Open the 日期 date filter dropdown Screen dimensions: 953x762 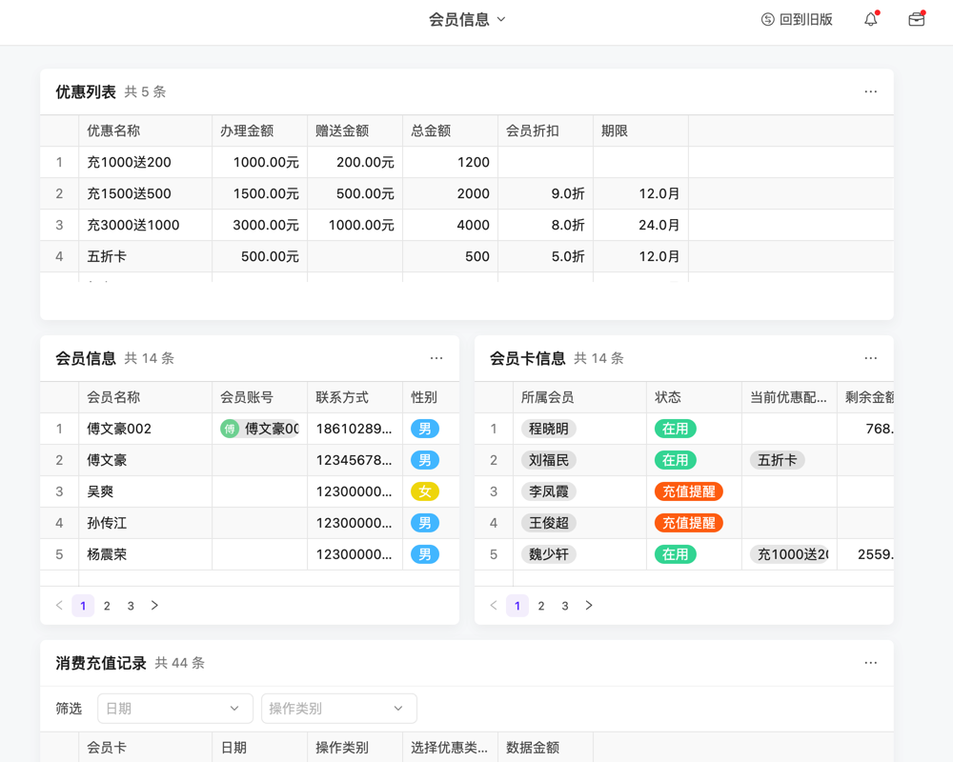174,708
